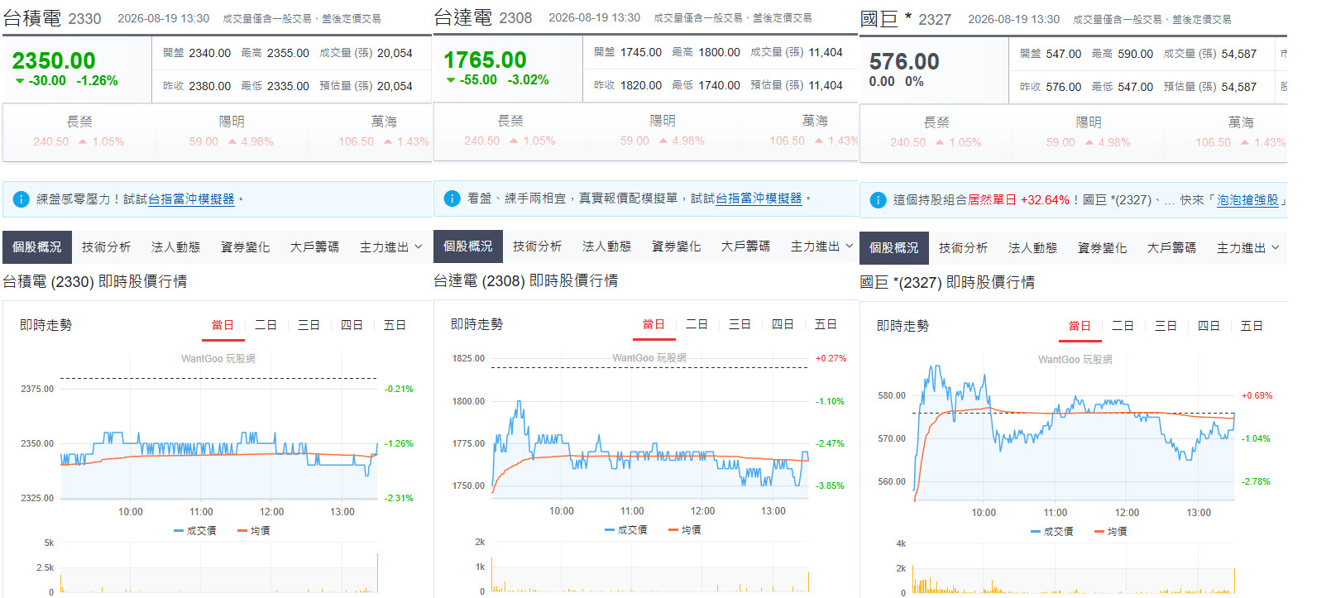1331x598 pixels.
Task: Click the green down arrow beside 台達電 -55.00
Action: (x=451, y=79)
